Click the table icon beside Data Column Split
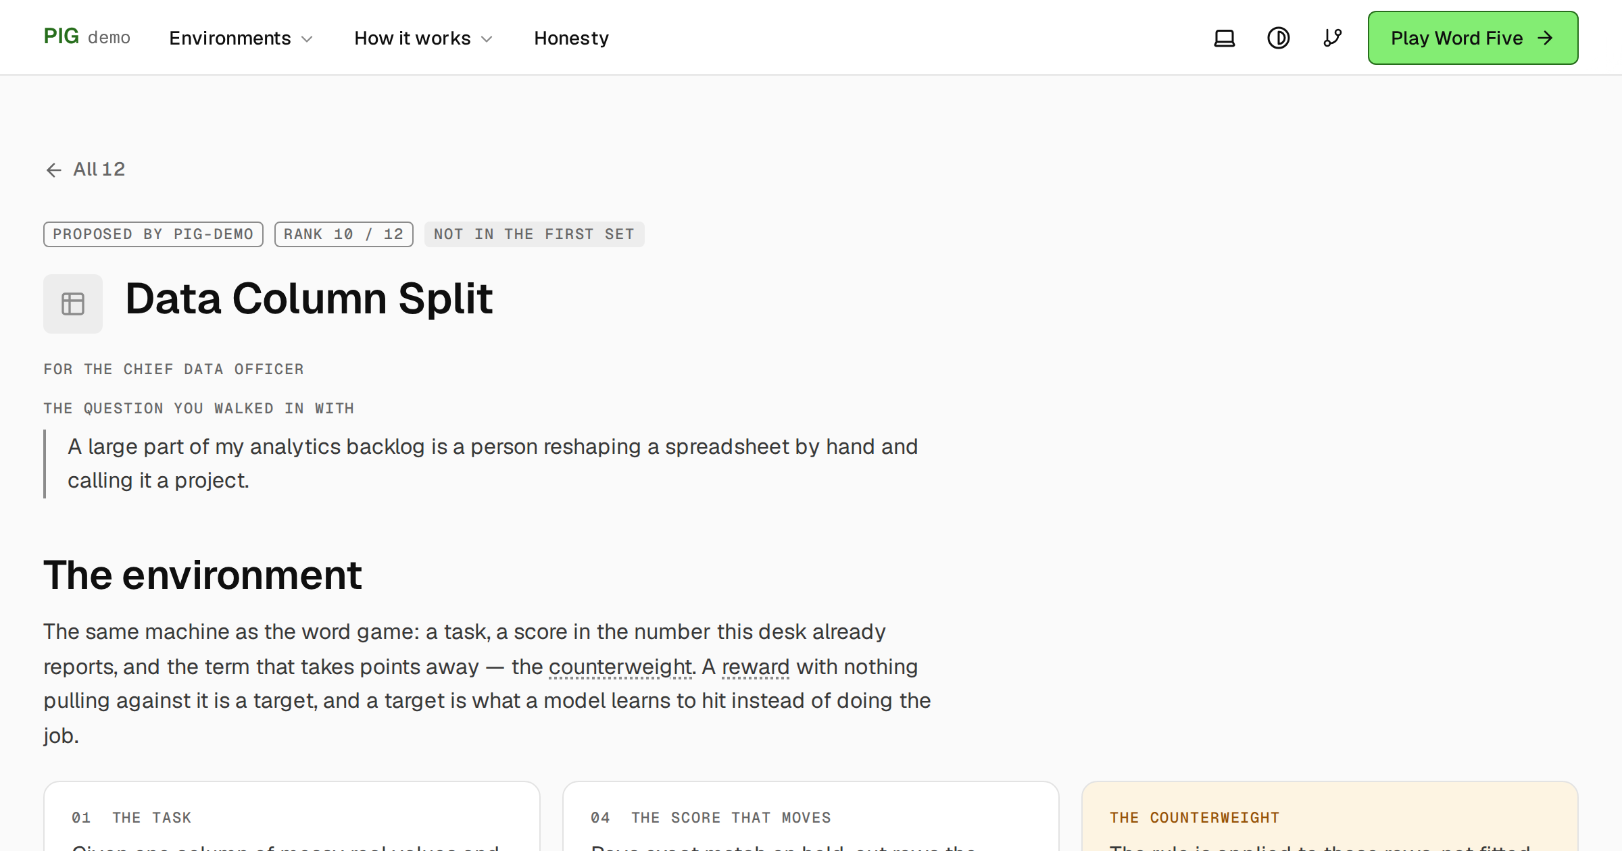 click(73, 303)
